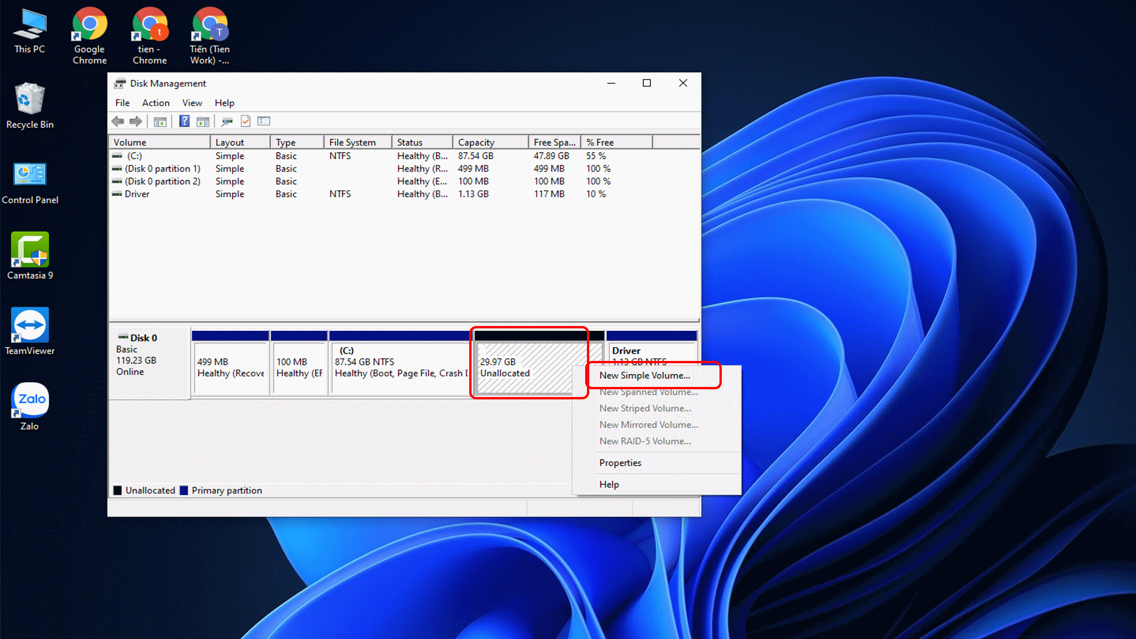Click Show/Hide Action Pane toolbar icon
1136x639 pixels.
[203, 121]
